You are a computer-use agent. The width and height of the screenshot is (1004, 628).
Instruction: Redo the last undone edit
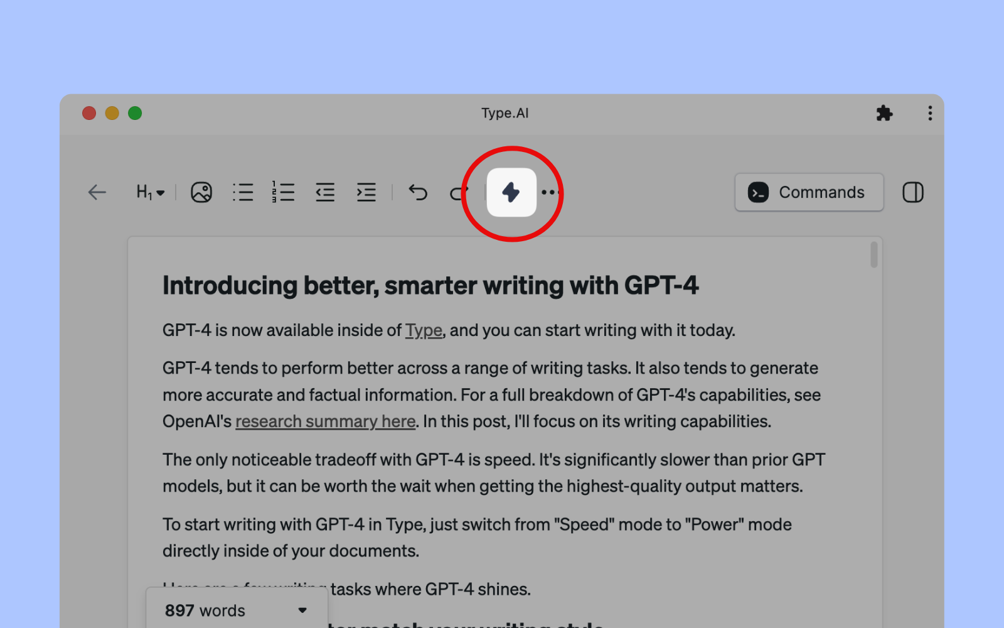coord(459,193)
